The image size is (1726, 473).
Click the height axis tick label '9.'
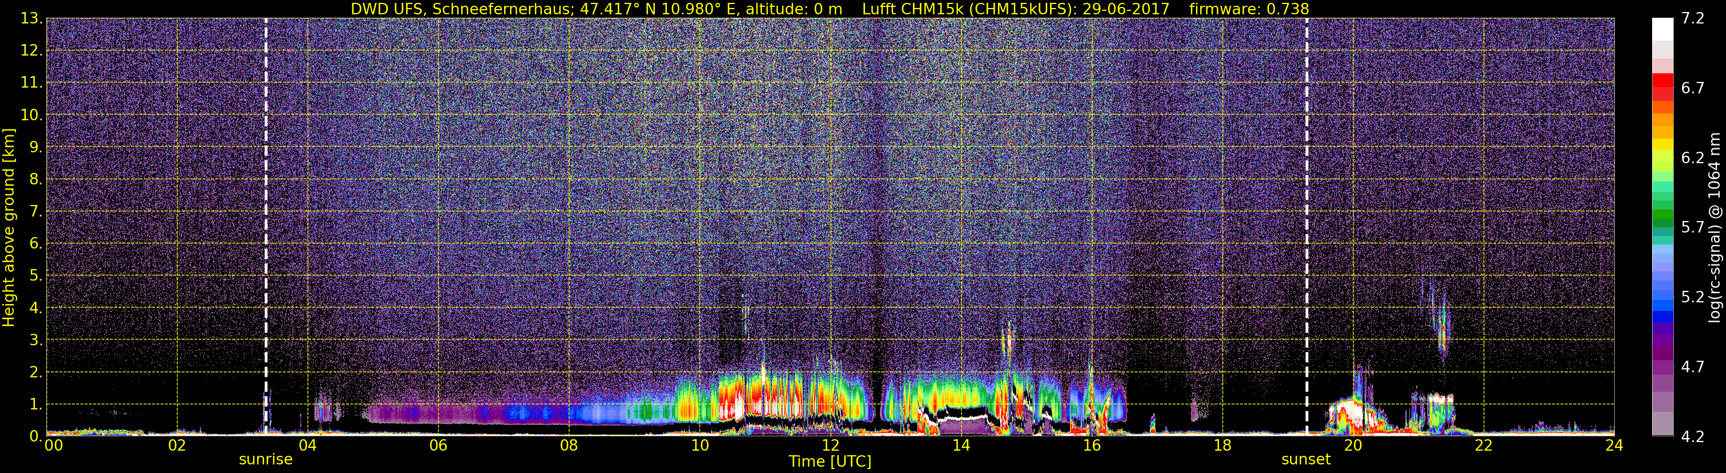point(36,147)
